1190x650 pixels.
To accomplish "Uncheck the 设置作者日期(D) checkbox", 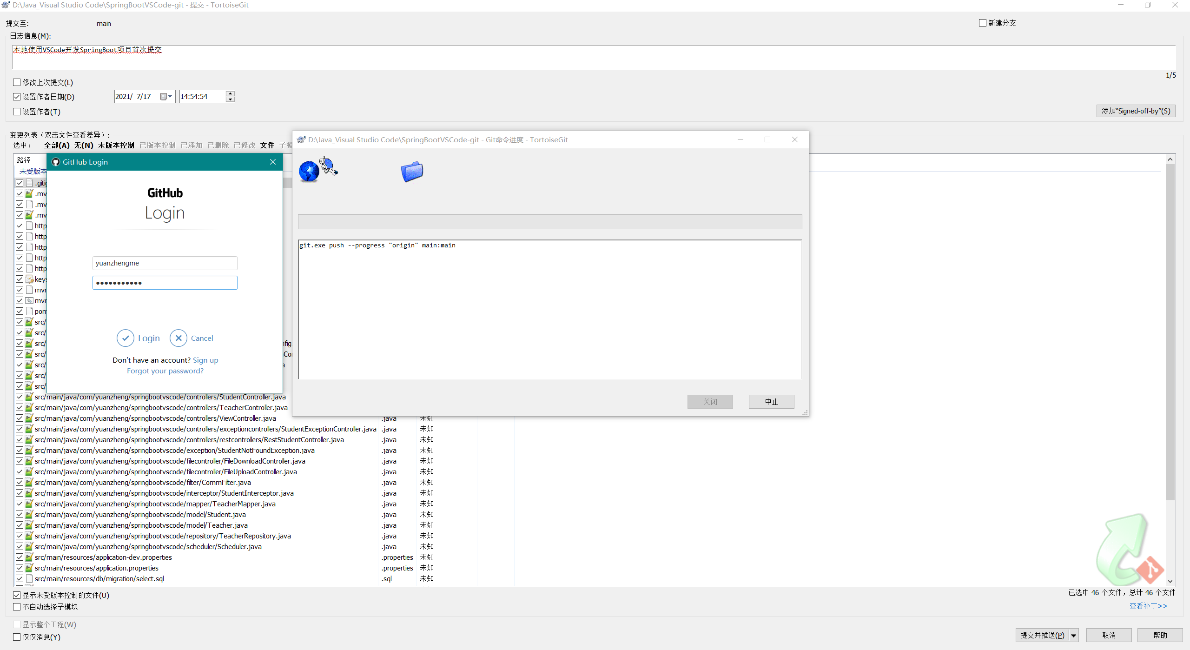I will coord(17,97).
